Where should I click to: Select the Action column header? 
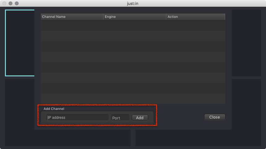[x=195, y=17]
